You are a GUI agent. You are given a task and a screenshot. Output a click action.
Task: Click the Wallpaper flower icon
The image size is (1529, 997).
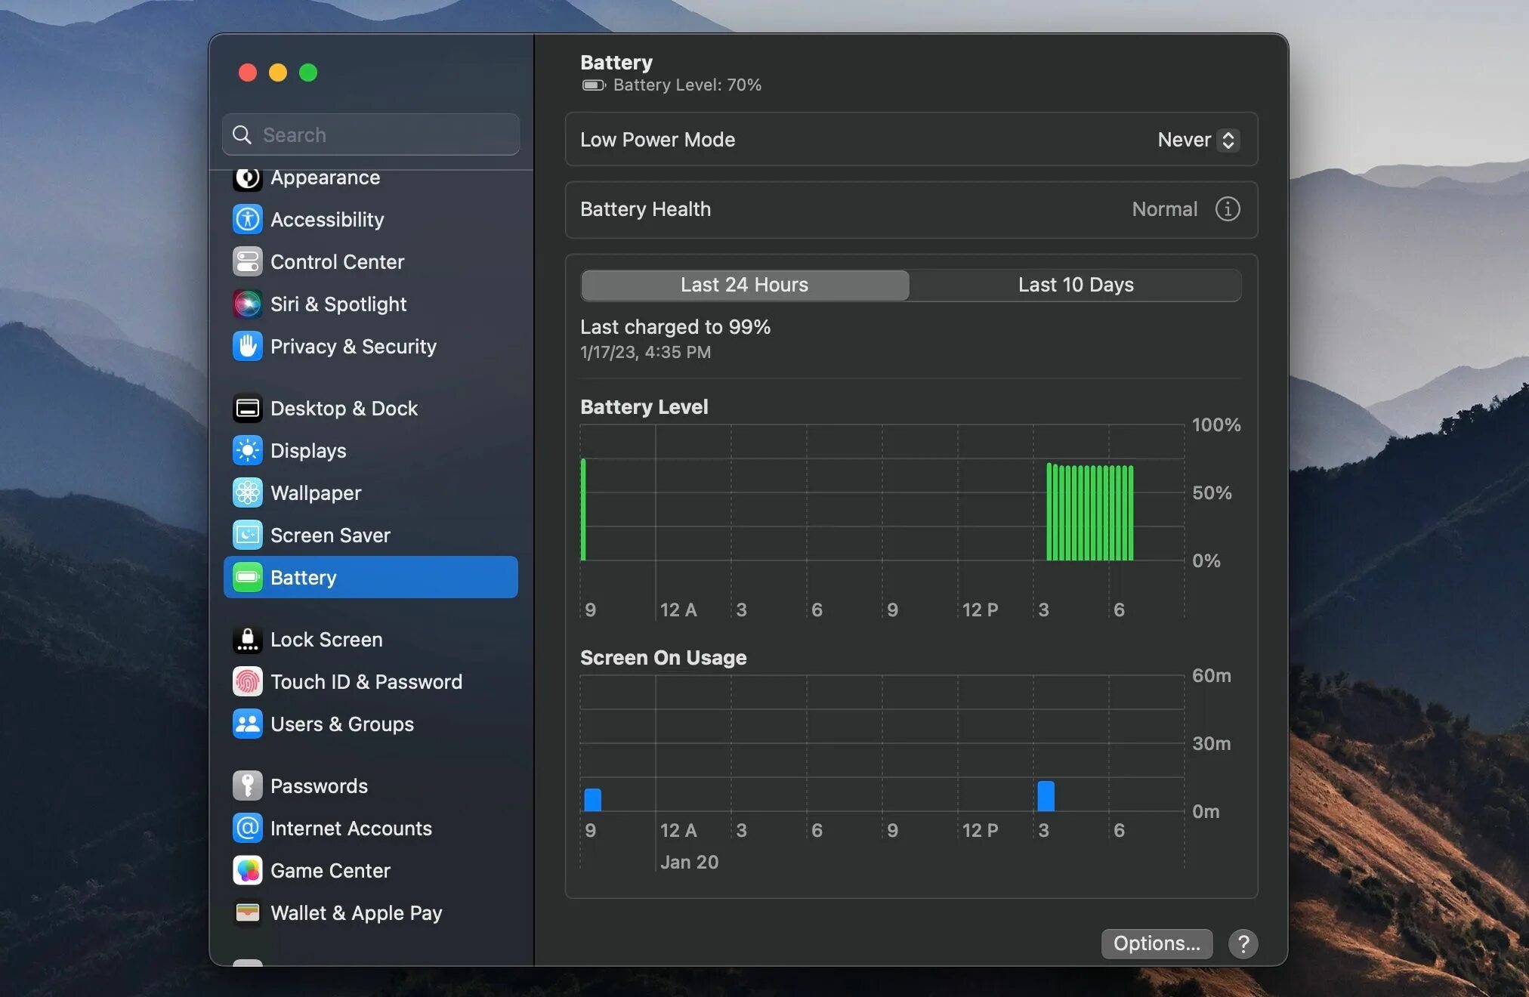tap(247, 493)
